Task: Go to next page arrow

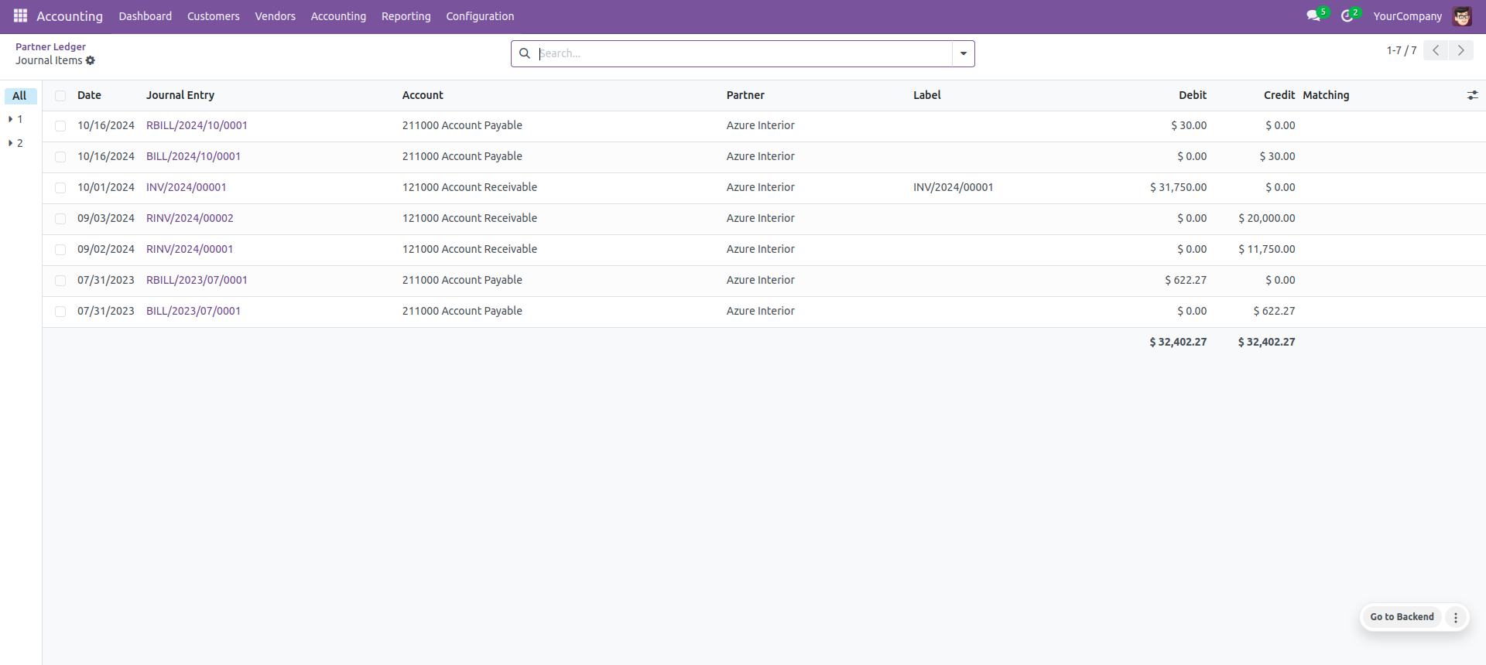Action: click(1460, 50)
